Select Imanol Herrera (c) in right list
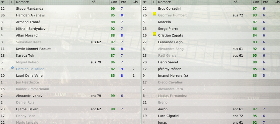The height and width of the screenshot is (124, 280). pos(211,76)
